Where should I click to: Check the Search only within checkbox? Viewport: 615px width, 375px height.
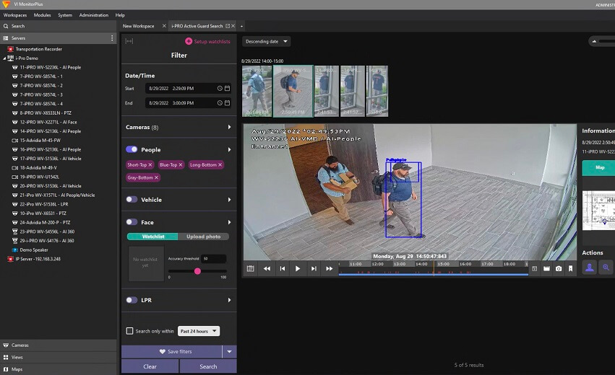click(x=129, y=331)
